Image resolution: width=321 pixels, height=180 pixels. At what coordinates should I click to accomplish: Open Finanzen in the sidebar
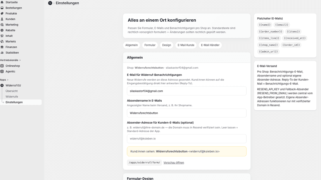11,47
